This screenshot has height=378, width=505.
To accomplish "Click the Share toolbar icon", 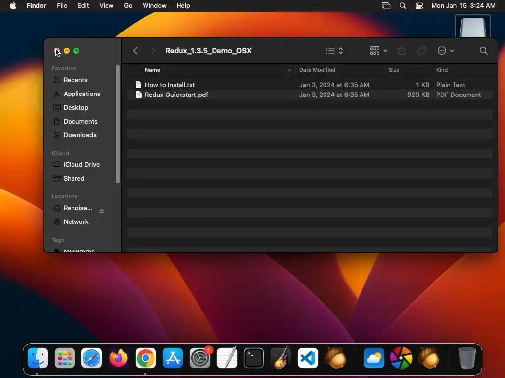I will 402,51.
